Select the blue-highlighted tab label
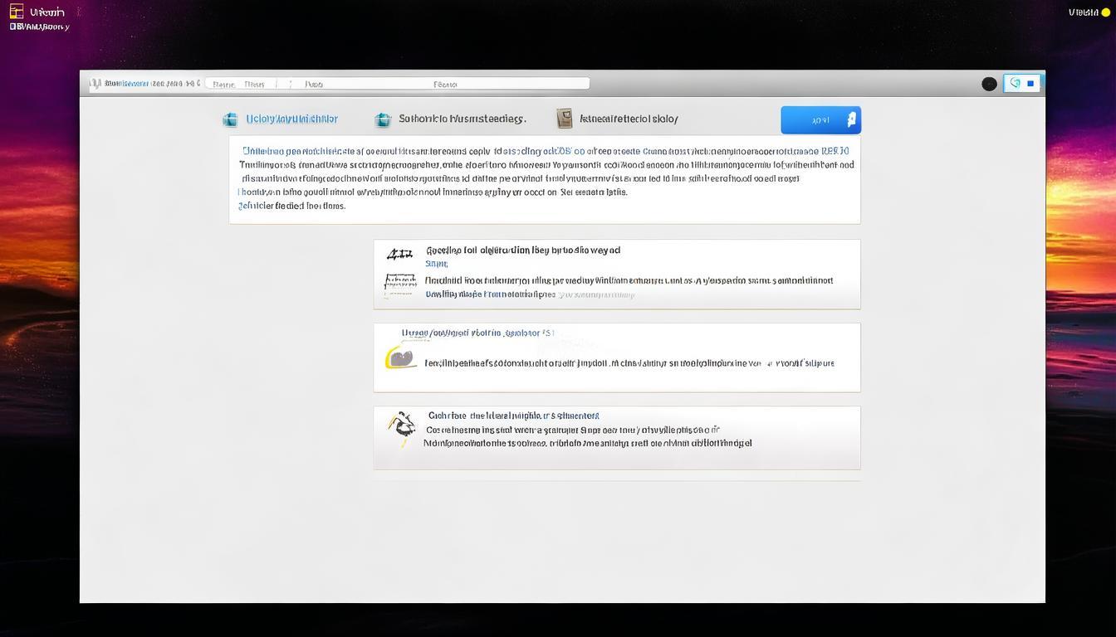This screenshot has height=637, width=1116. click(291, 119)
